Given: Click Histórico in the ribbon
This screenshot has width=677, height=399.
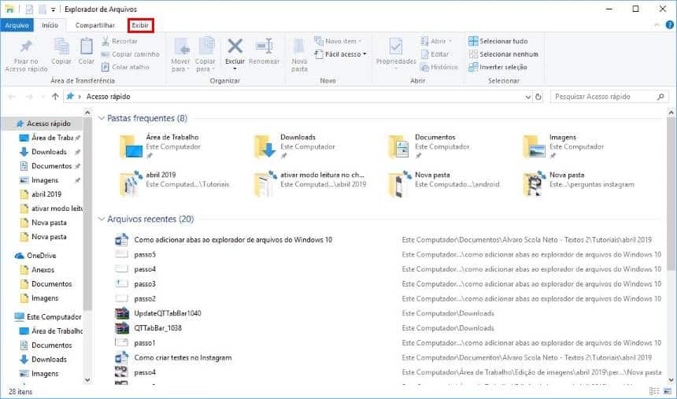Looking at the screenshot, I should 439,68.
